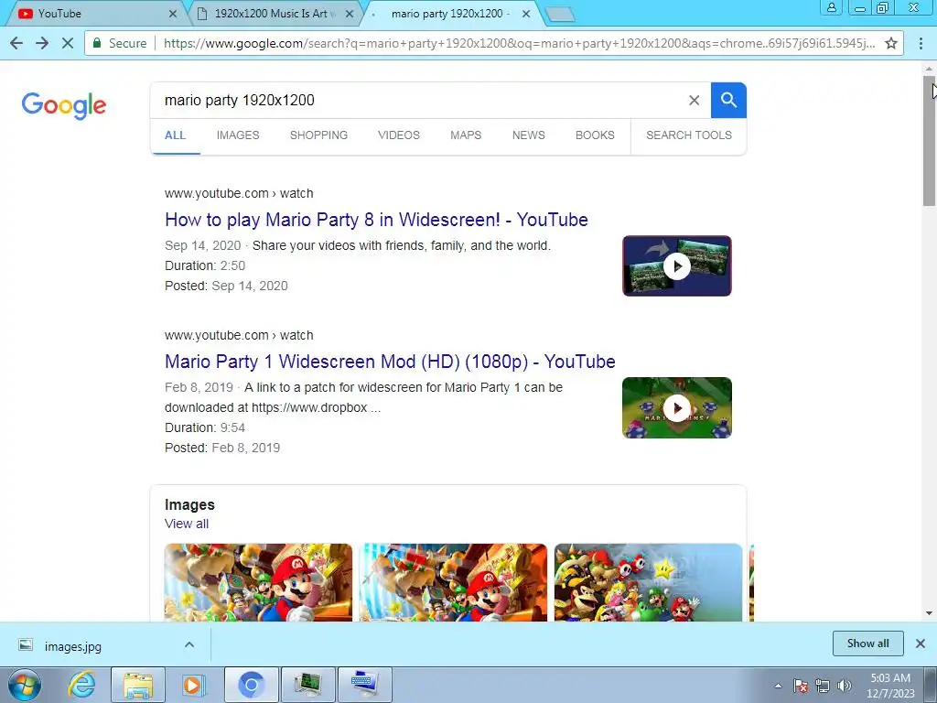This screenshot has width=937, height=703.
Task: Click View all images link
Action: point(187,524)
